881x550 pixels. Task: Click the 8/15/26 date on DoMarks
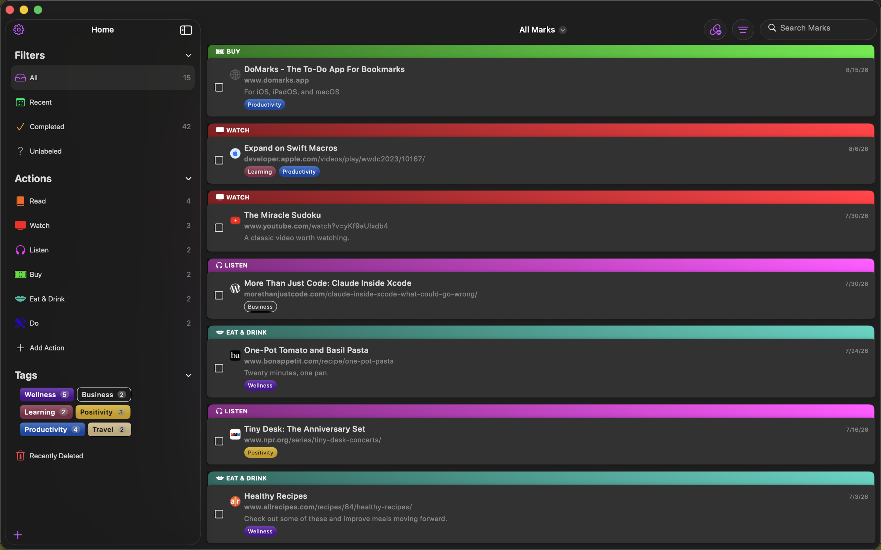coord(857,70)
